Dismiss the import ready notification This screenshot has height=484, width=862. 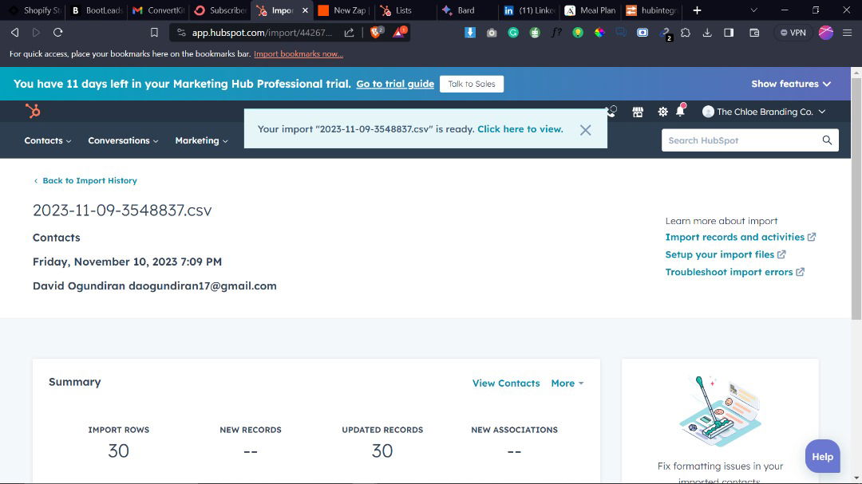coord(585,130)
